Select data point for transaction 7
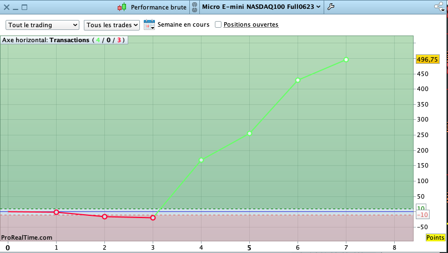448x253 pixels. pyautogui.click(x=346, y=60)
